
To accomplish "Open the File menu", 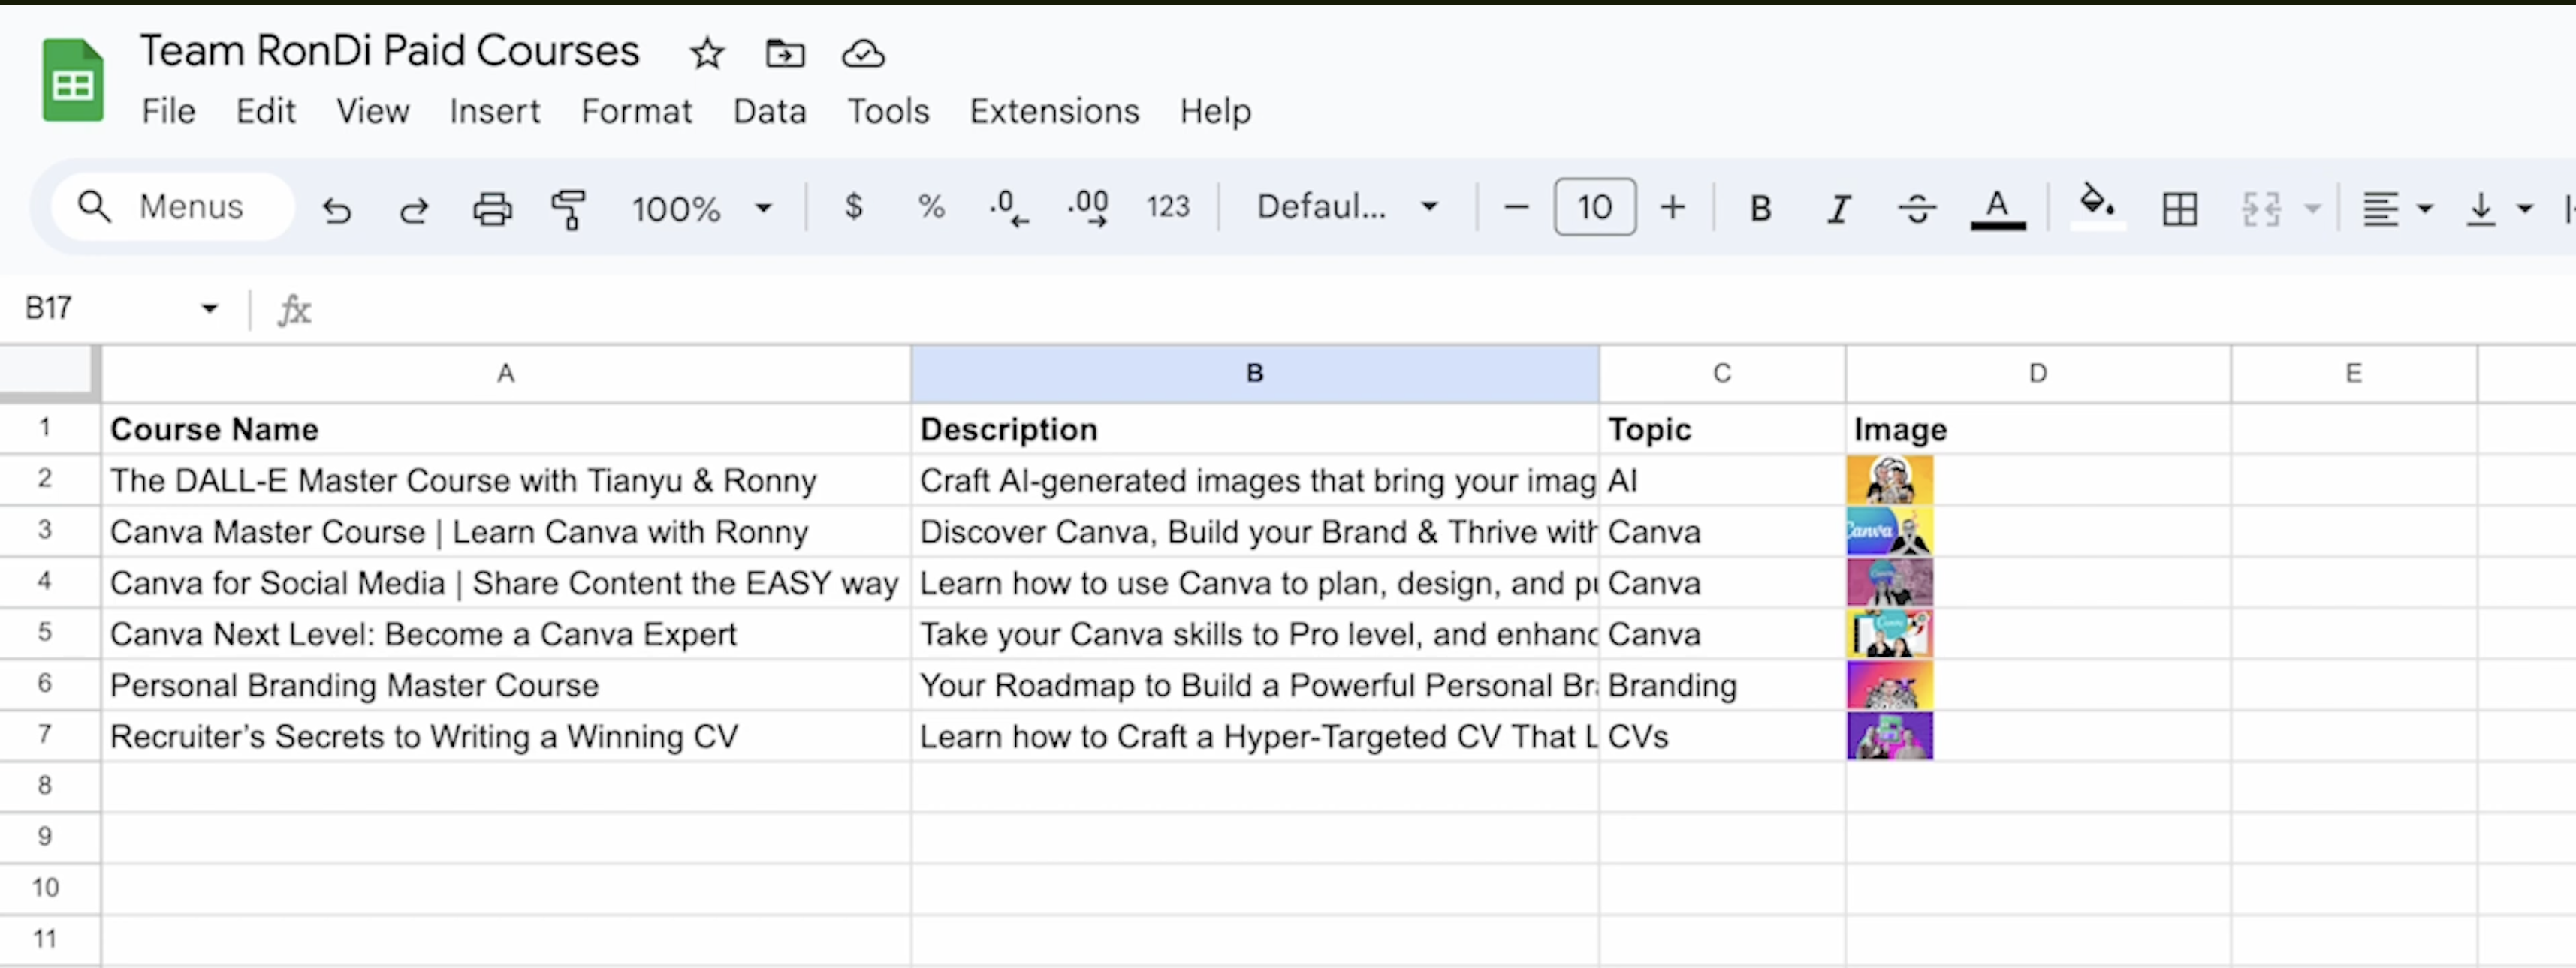I will tap(168, 111).
